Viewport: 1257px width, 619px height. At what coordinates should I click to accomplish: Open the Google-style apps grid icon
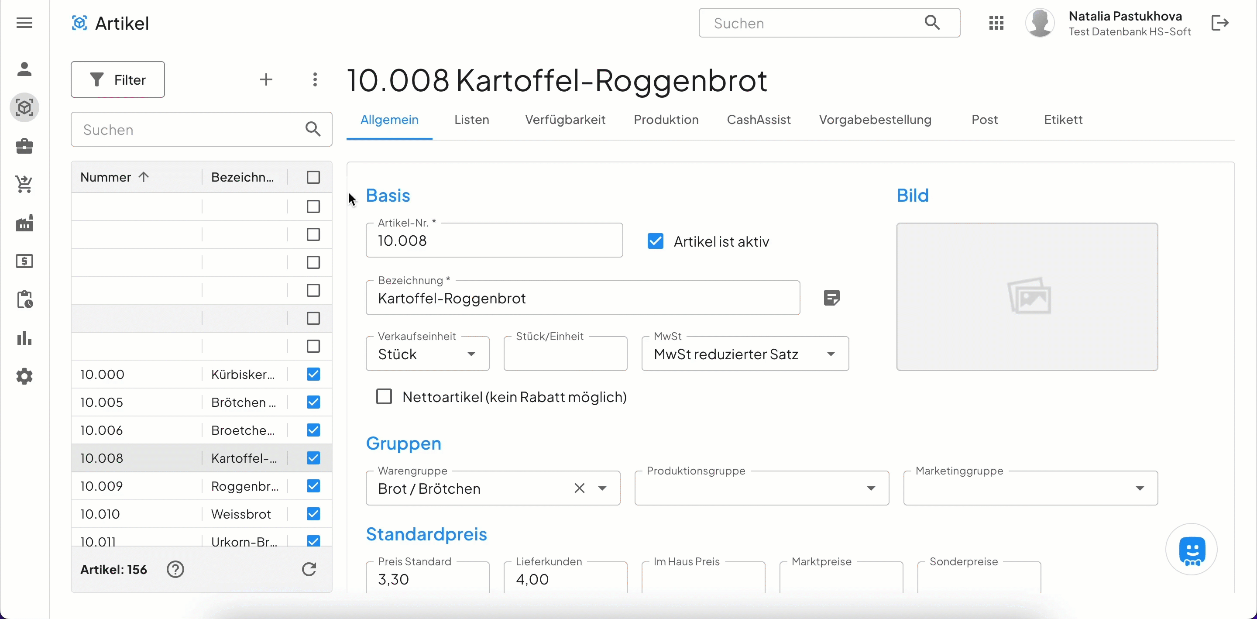(x=996, y=22)
